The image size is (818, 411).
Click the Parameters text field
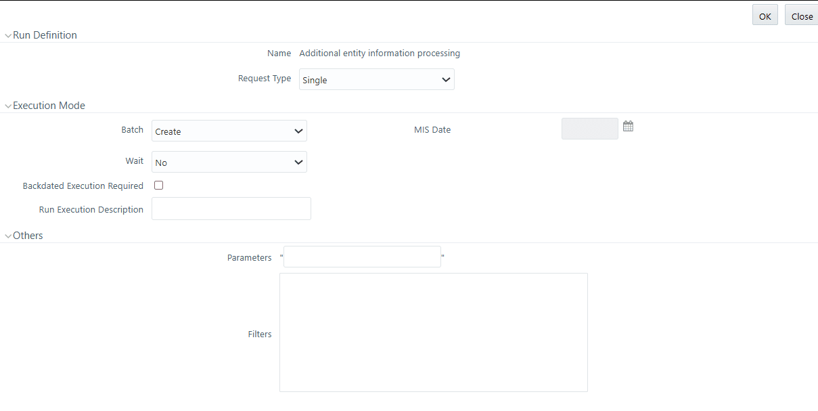[363, 257]
